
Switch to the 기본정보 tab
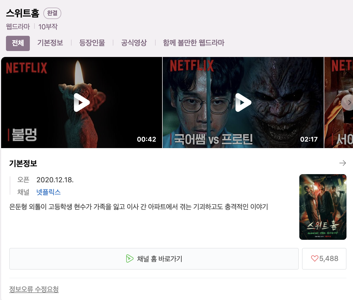tap(50, 43)
